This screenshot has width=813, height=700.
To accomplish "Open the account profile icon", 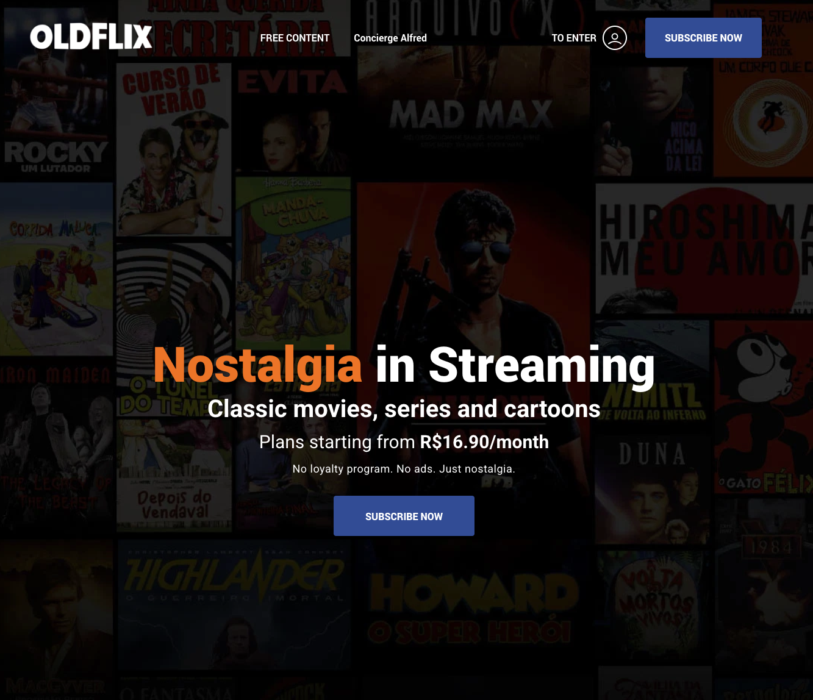I will click(x=615, y=38).
